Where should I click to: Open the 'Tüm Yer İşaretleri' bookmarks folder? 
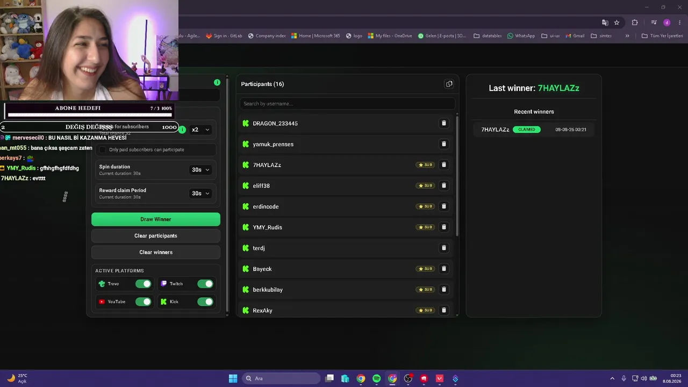pos(662,36)
